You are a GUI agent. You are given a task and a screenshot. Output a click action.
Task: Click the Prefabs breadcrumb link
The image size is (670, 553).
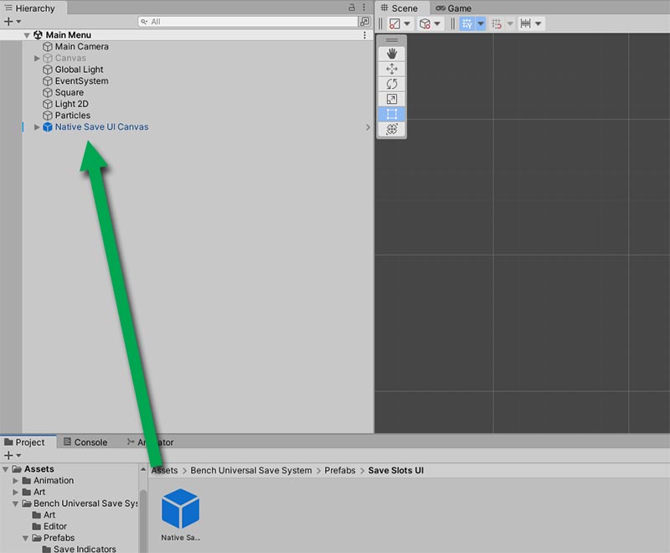pos(340,471)
